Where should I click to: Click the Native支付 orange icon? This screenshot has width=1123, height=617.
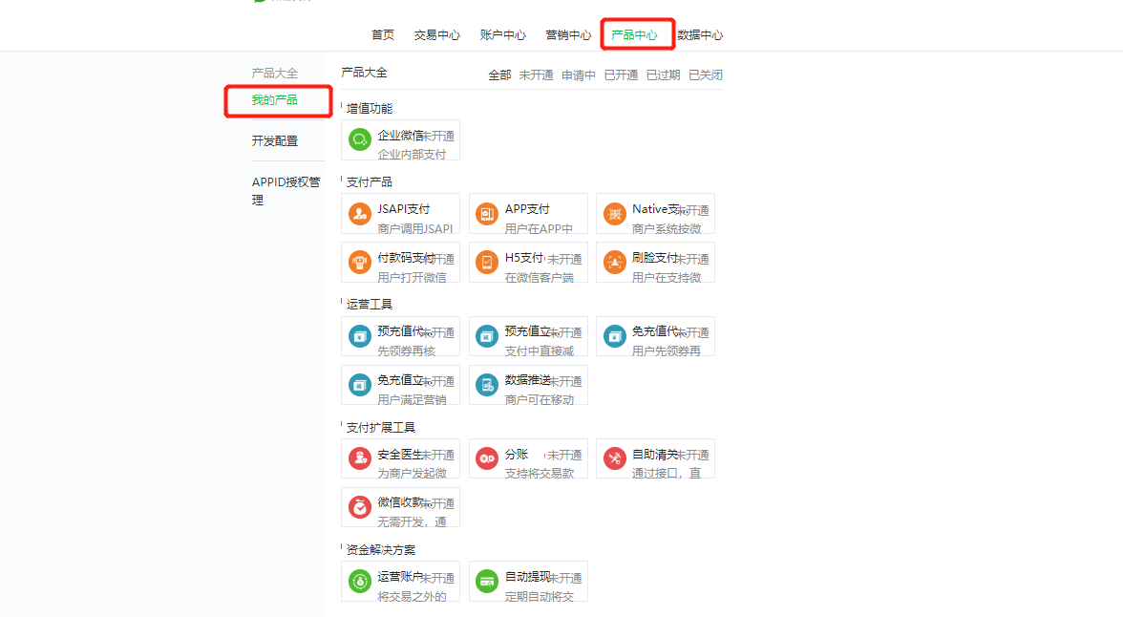(615, 213)
